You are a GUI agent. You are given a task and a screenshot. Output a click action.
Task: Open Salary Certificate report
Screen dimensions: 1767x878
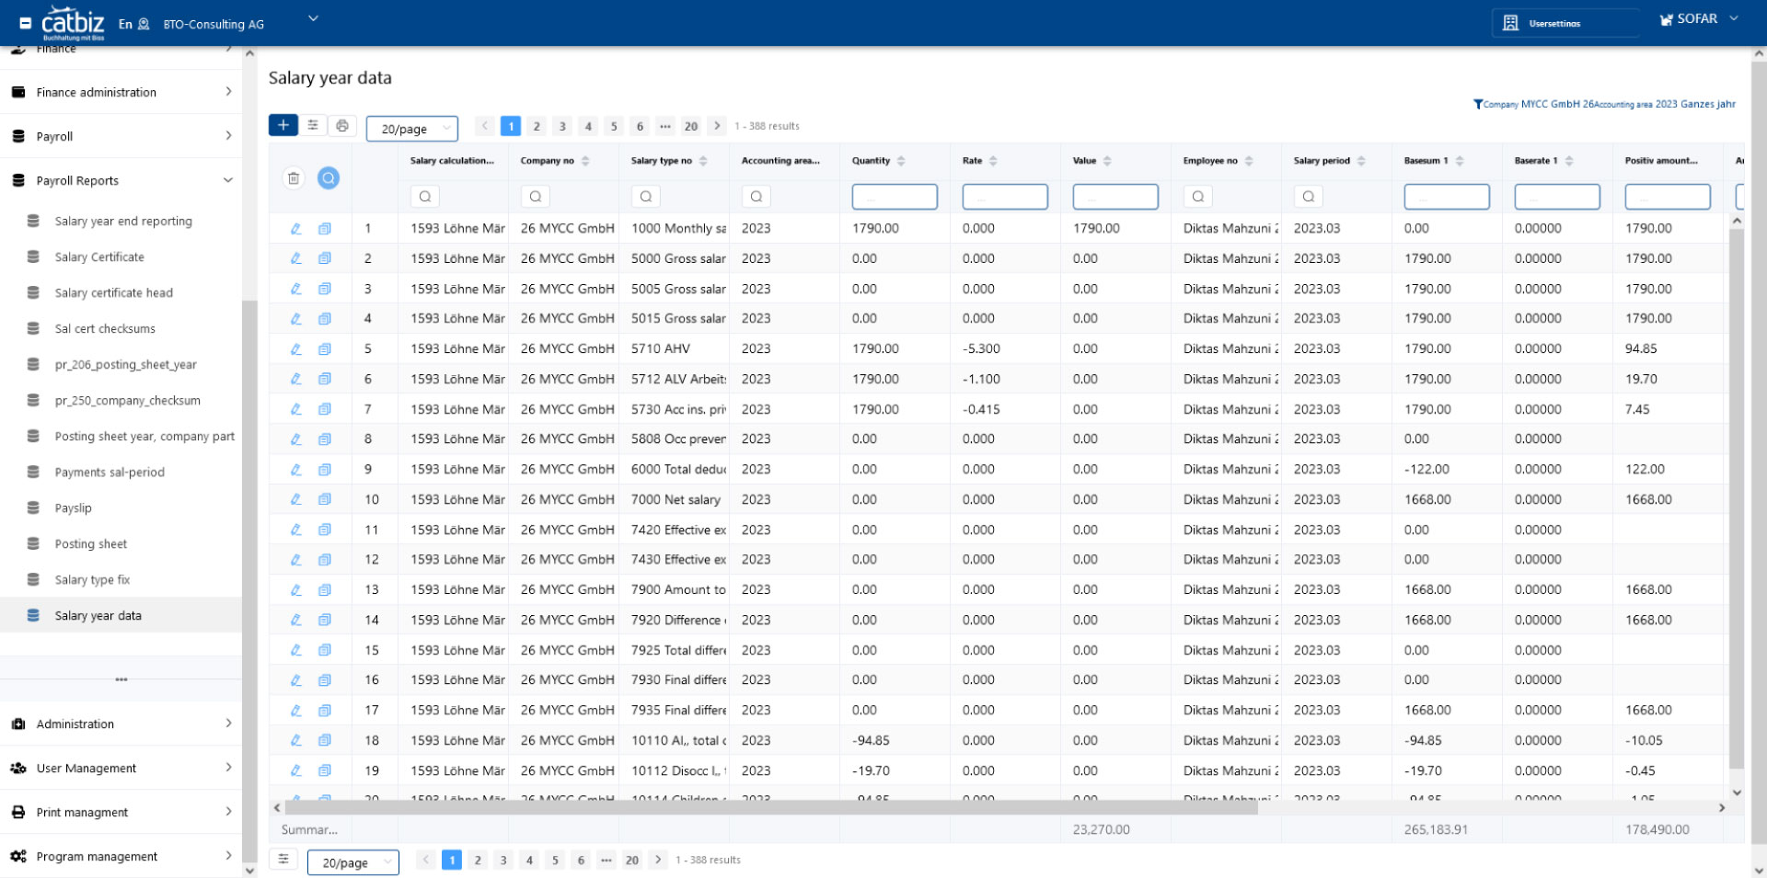click(99, 257)
